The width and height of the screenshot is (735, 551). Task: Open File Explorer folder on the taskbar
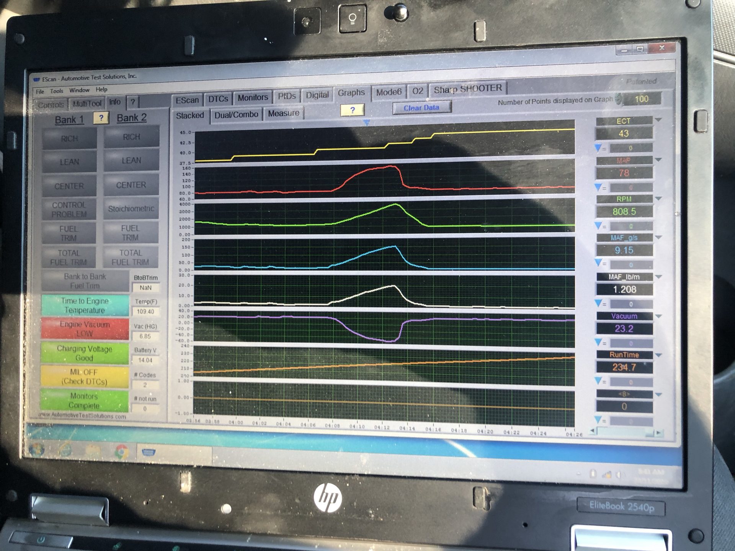click(93, 451)
